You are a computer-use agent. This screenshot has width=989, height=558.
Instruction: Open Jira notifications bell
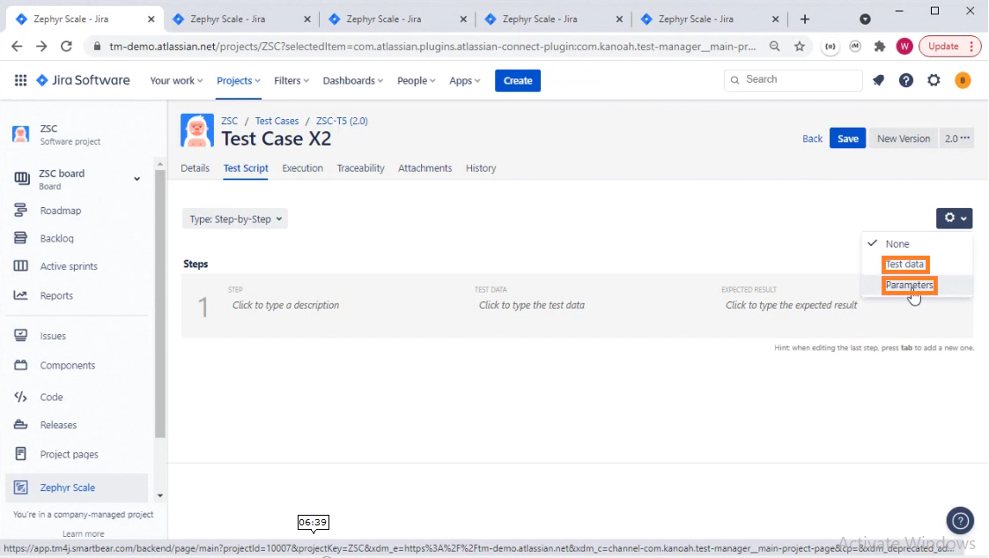(x=878, y=80)
